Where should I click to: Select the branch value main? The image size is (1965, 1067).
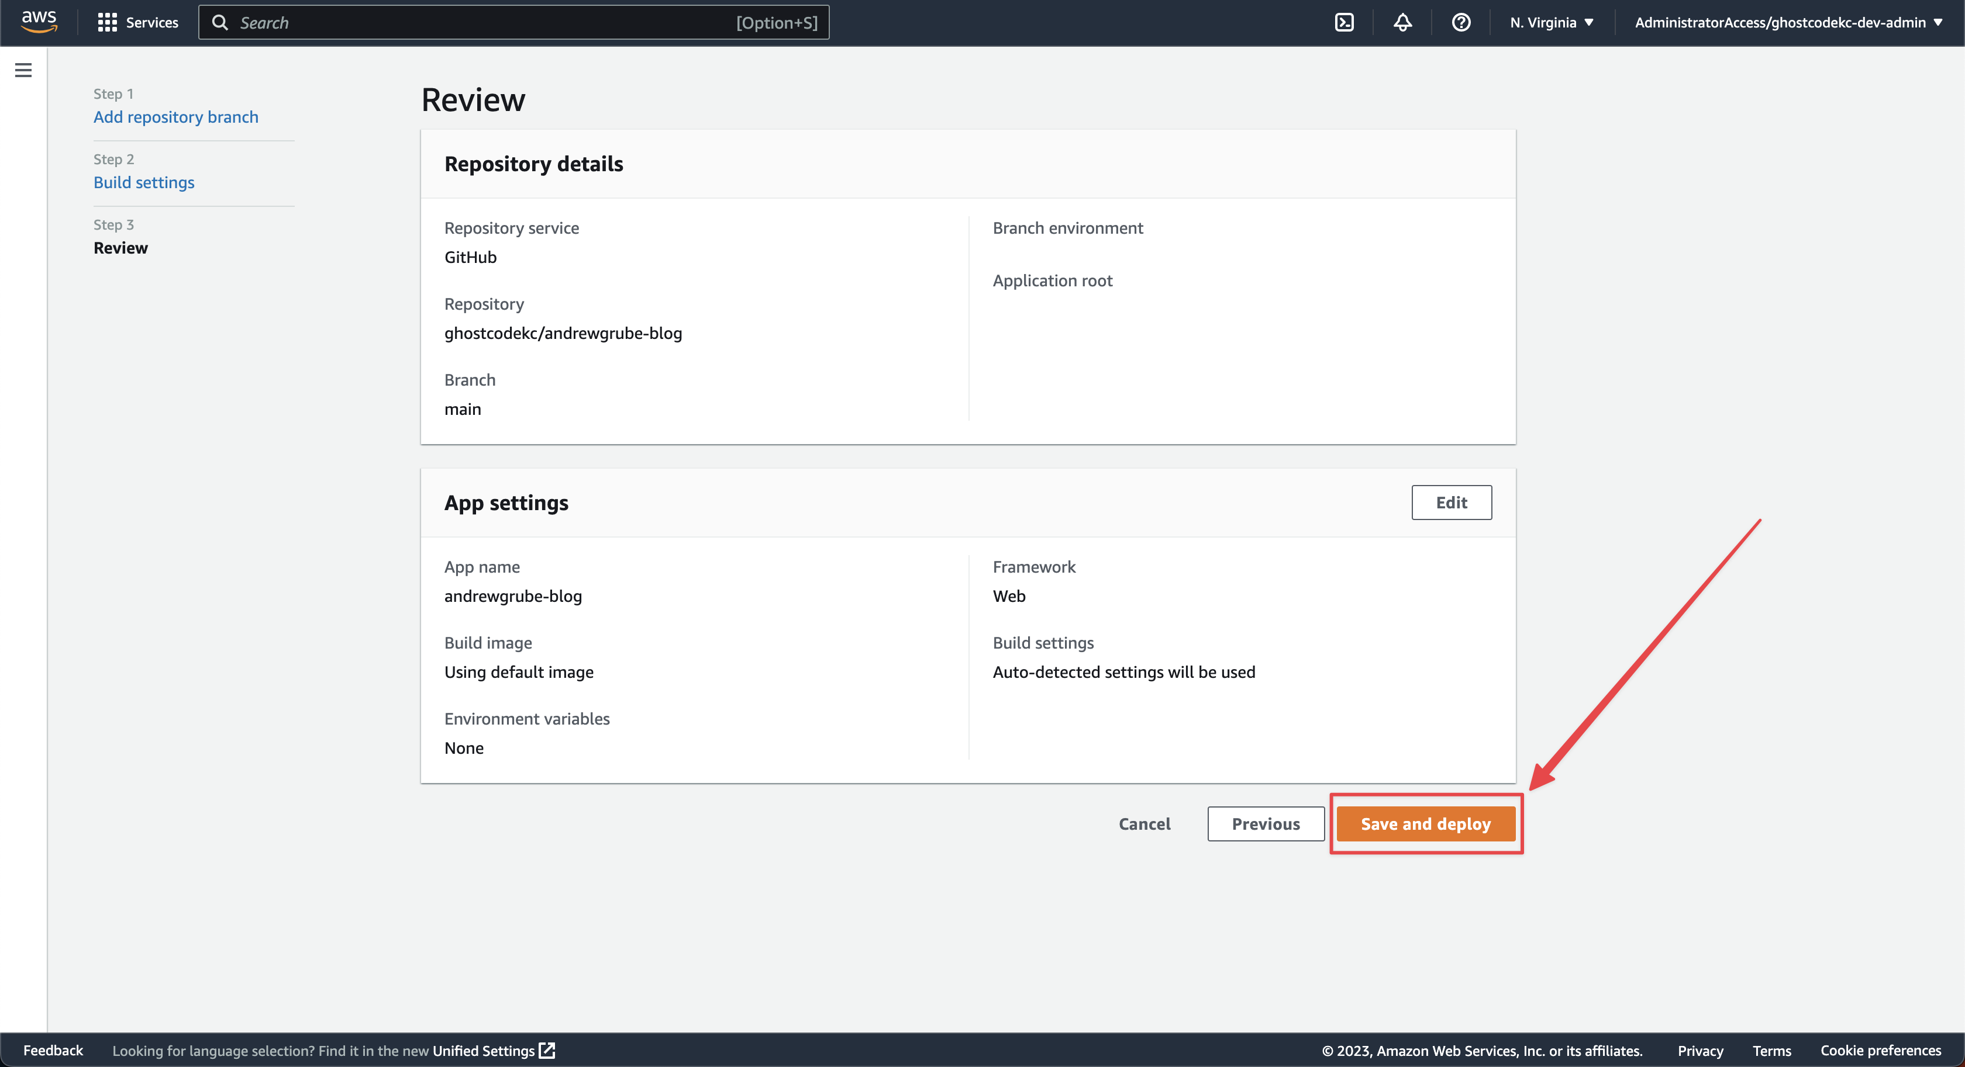click(462, 409)
